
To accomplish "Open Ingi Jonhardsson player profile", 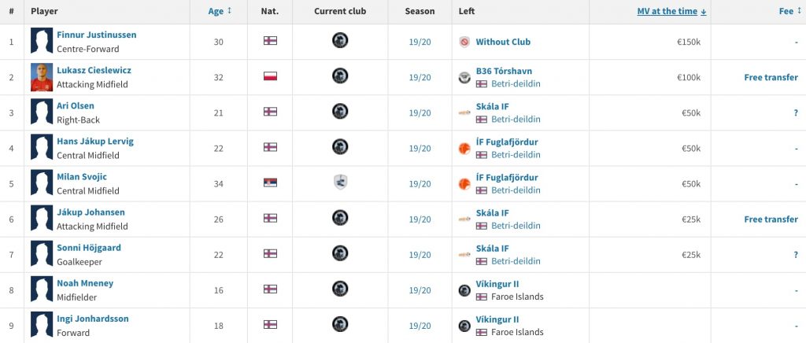I will click(93, 319).
